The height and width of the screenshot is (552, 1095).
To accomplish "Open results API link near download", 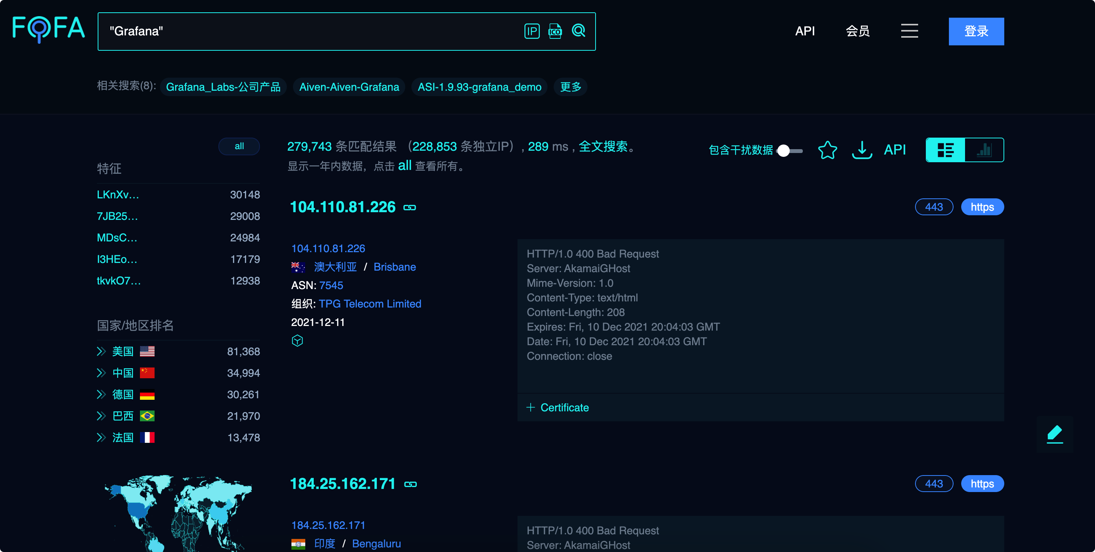I will click(x=895, y=150).
